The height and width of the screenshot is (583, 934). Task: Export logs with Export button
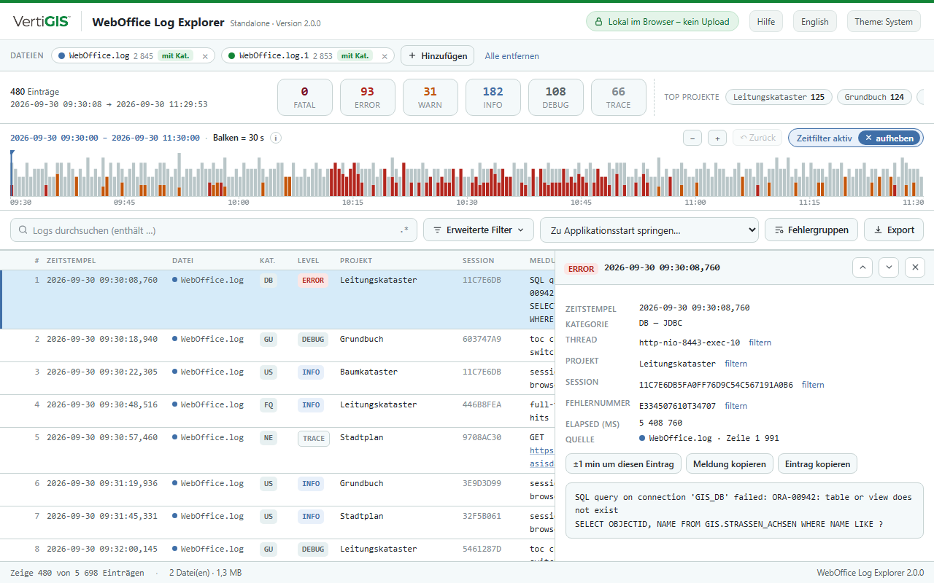pos(894,230)
